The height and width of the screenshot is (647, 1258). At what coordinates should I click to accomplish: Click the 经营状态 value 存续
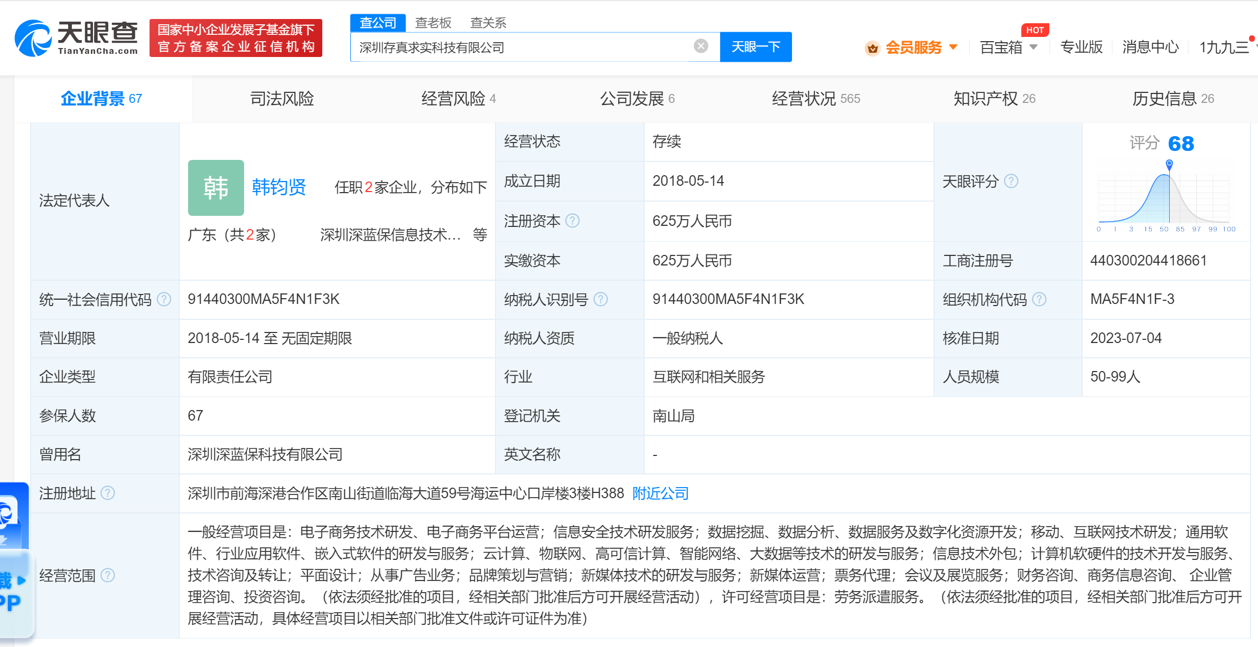point(667,141)
